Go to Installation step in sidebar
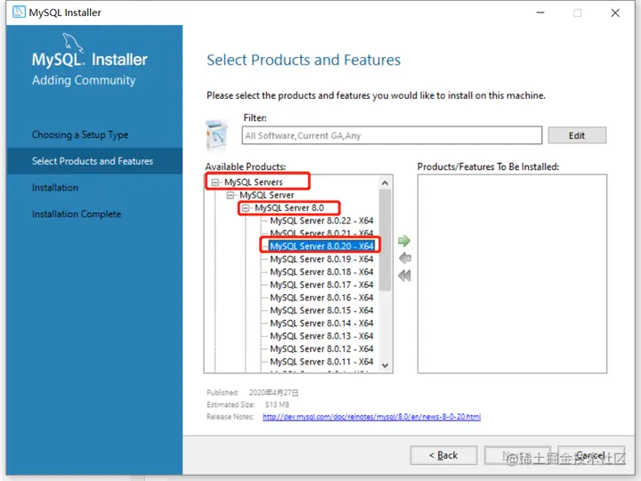Screen dimensions: 641x481 55,188
